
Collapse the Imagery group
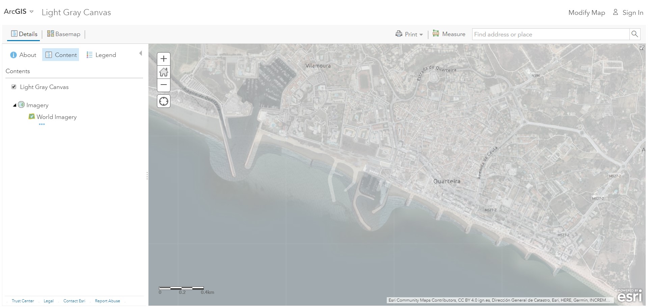coord(15,105)
